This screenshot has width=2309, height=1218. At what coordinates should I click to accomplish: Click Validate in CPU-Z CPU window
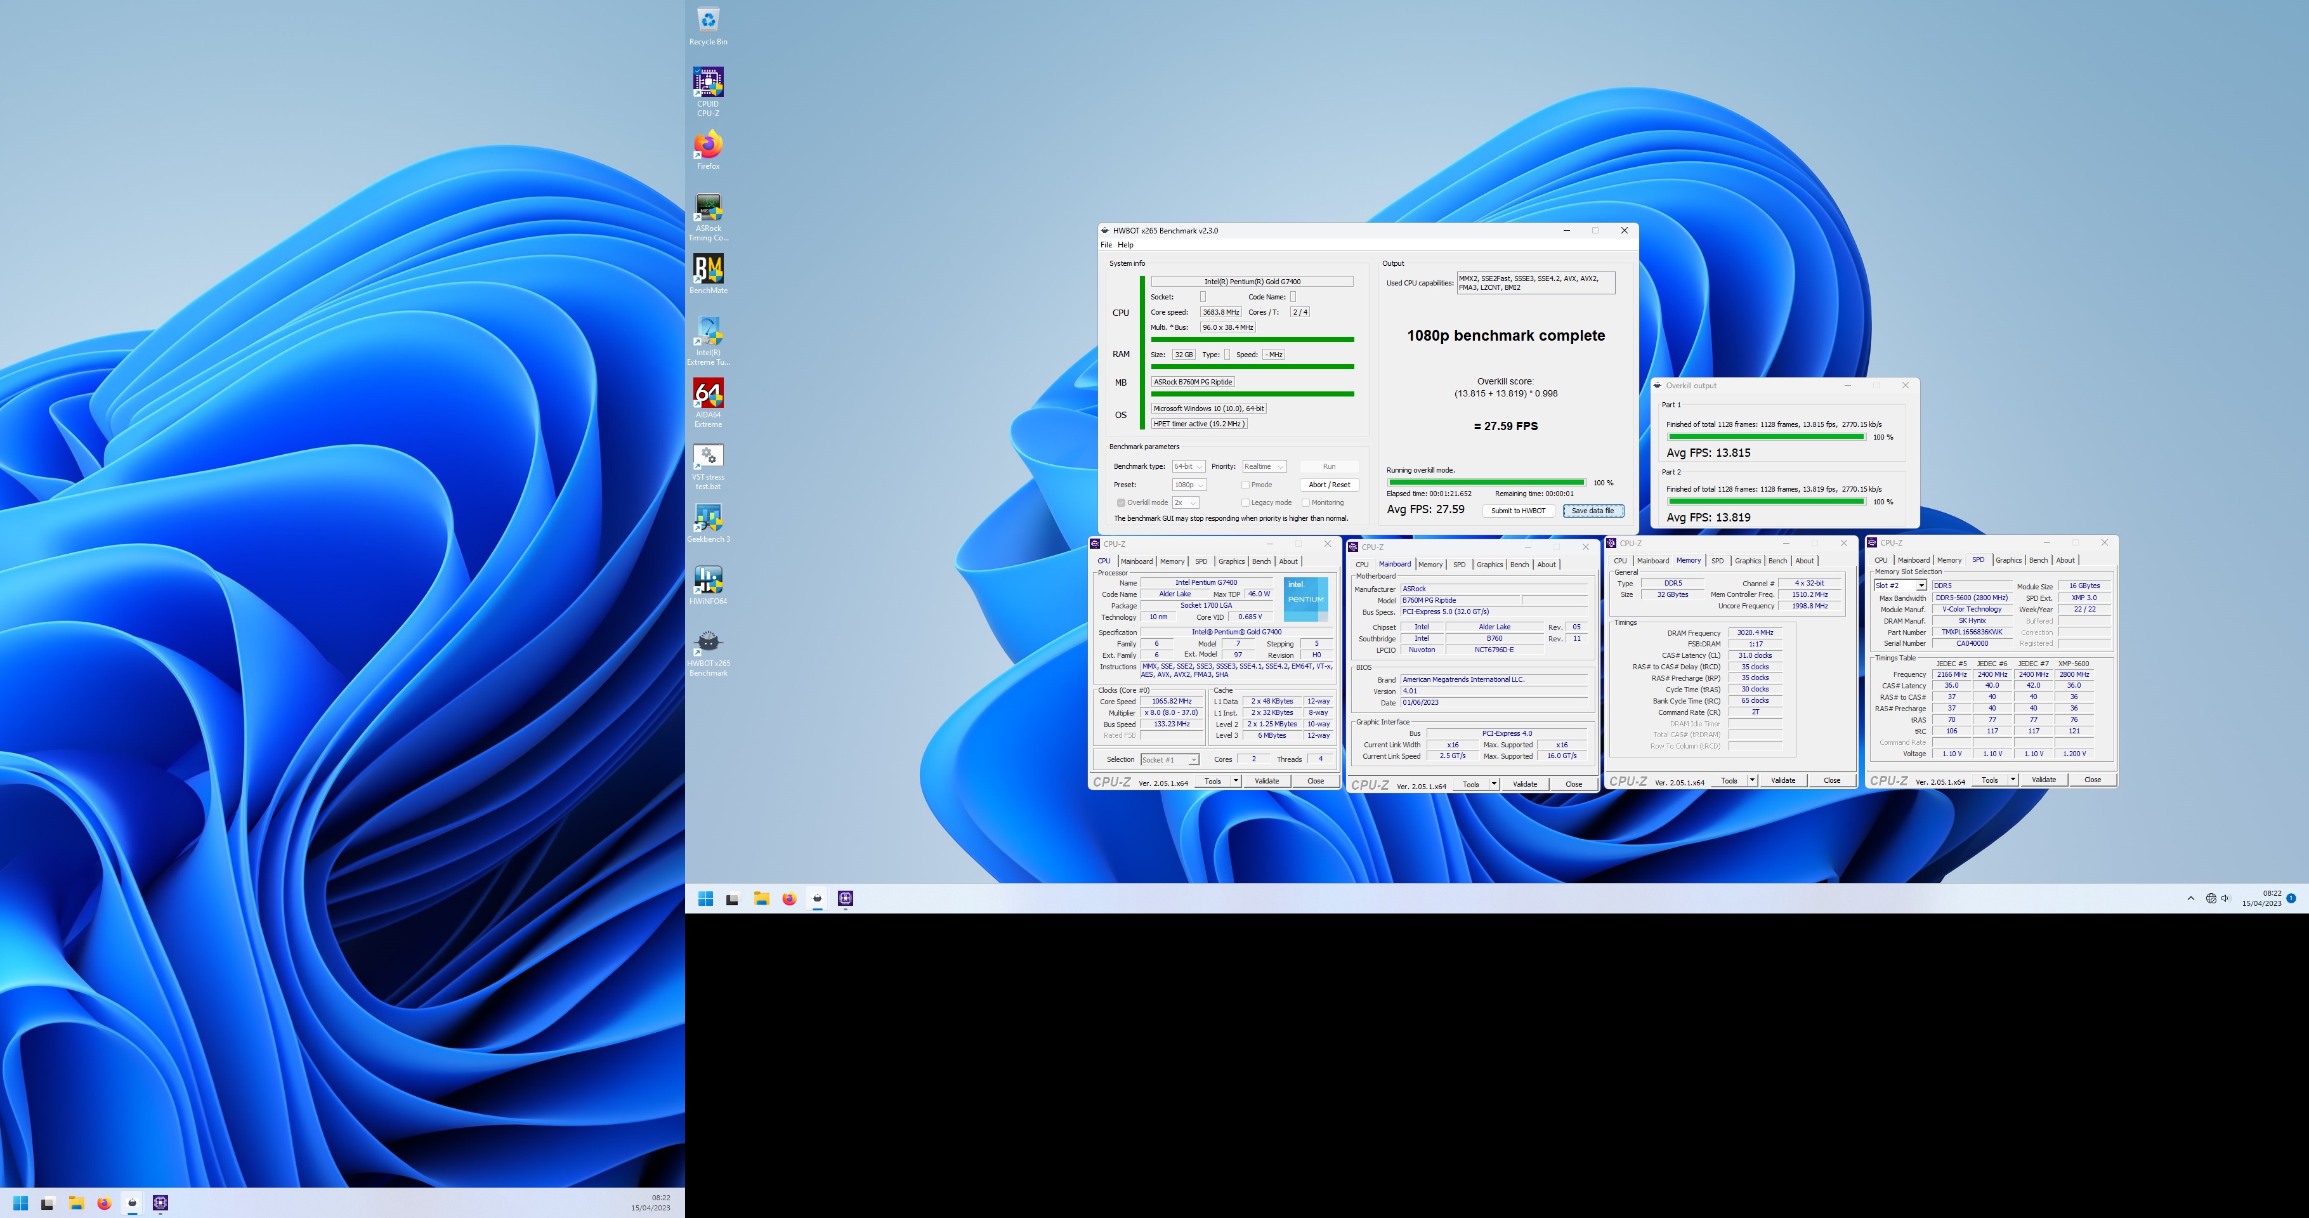pyautogui.click(x=1267, y=781)
